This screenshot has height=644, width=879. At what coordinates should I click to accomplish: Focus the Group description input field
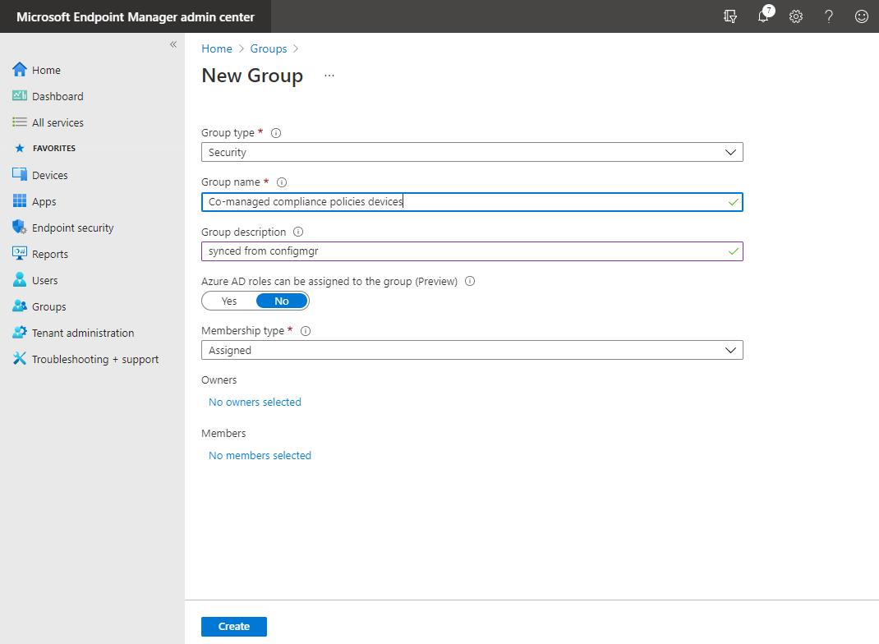coord(472,251)
